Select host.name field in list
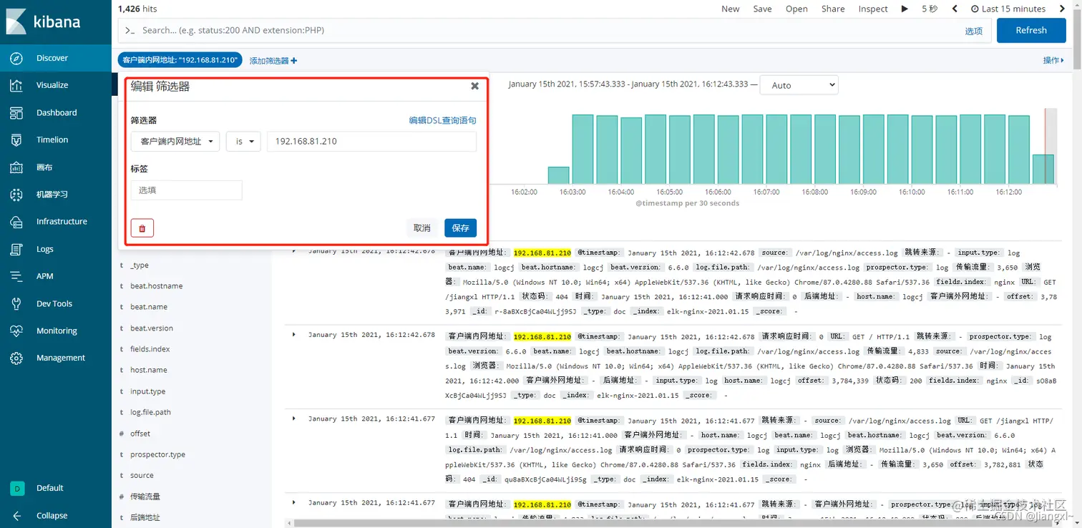Image resolution: width=1082 pixels, height=528 pixels. point(149,370)
